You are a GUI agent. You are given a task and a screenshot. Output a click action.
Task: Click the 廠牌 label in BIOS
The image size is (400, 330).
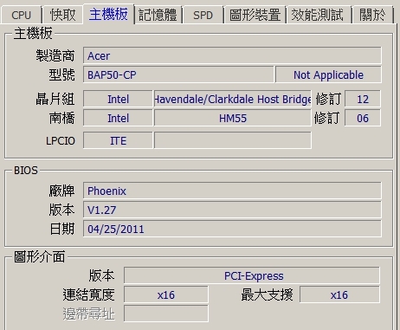(61, 191)
